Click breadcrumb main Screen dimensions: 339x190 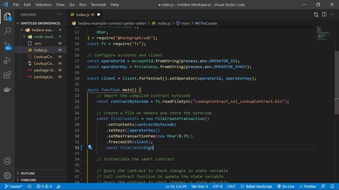pos(185,23)
